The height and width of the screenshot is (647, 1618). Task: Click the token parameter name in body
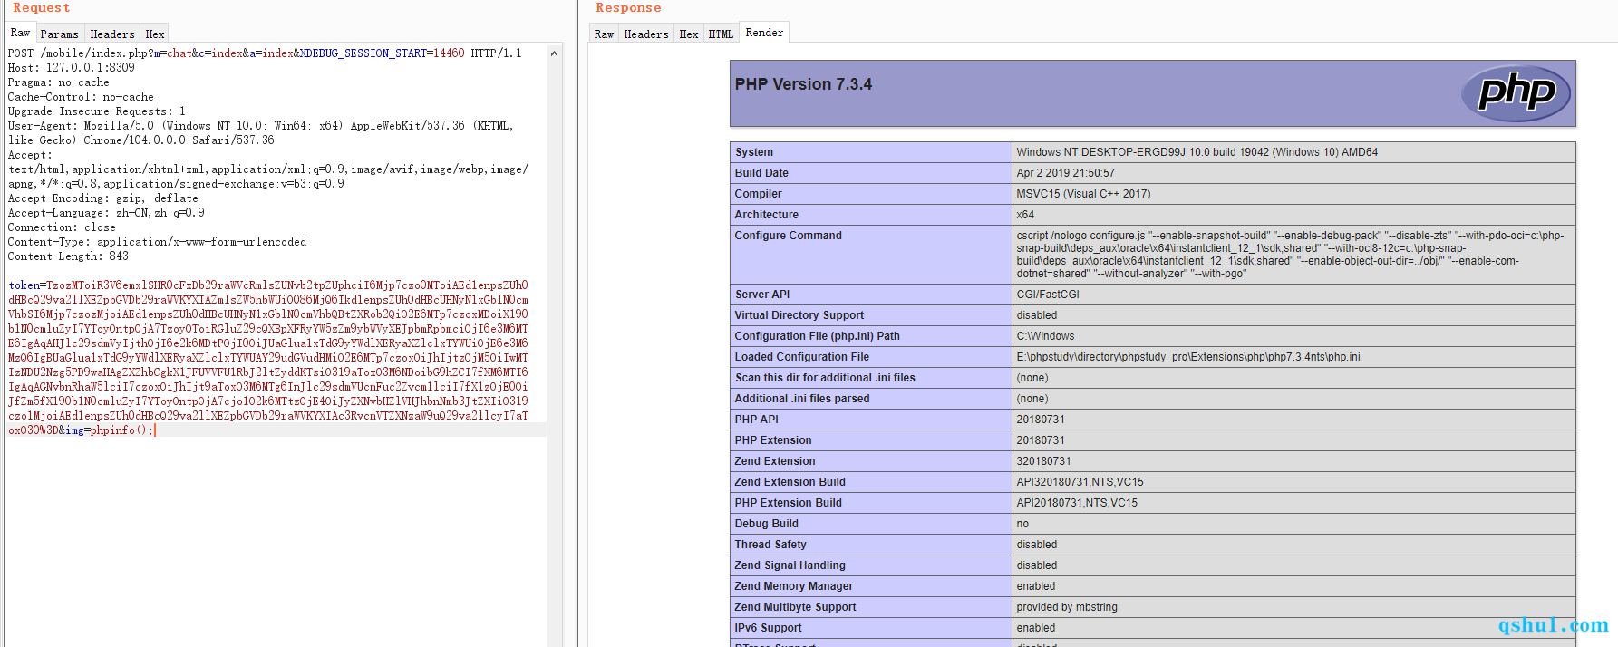(24, 285)
